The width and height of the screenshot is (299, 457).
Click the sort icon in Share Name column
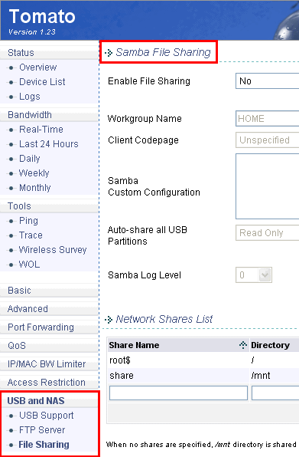243,345
